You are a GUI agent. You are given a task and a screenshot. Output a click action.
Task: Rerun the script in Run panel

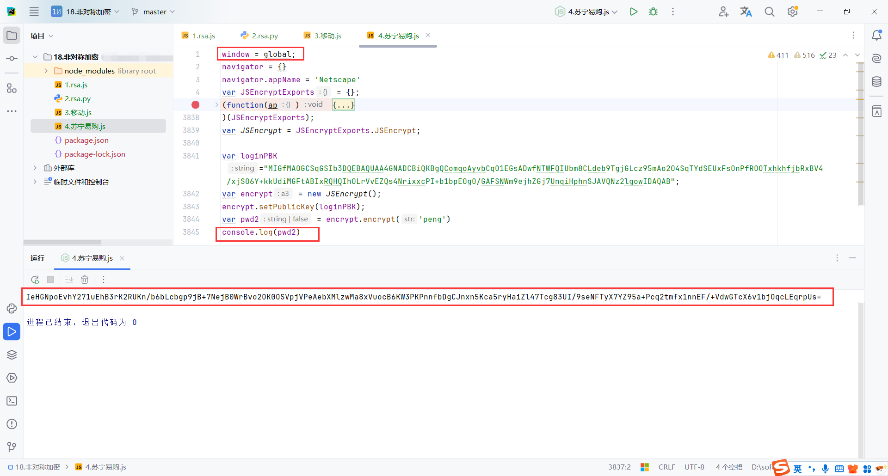35,280
